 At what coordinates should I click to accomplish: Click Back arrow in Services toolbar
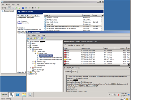pos(2,8)
